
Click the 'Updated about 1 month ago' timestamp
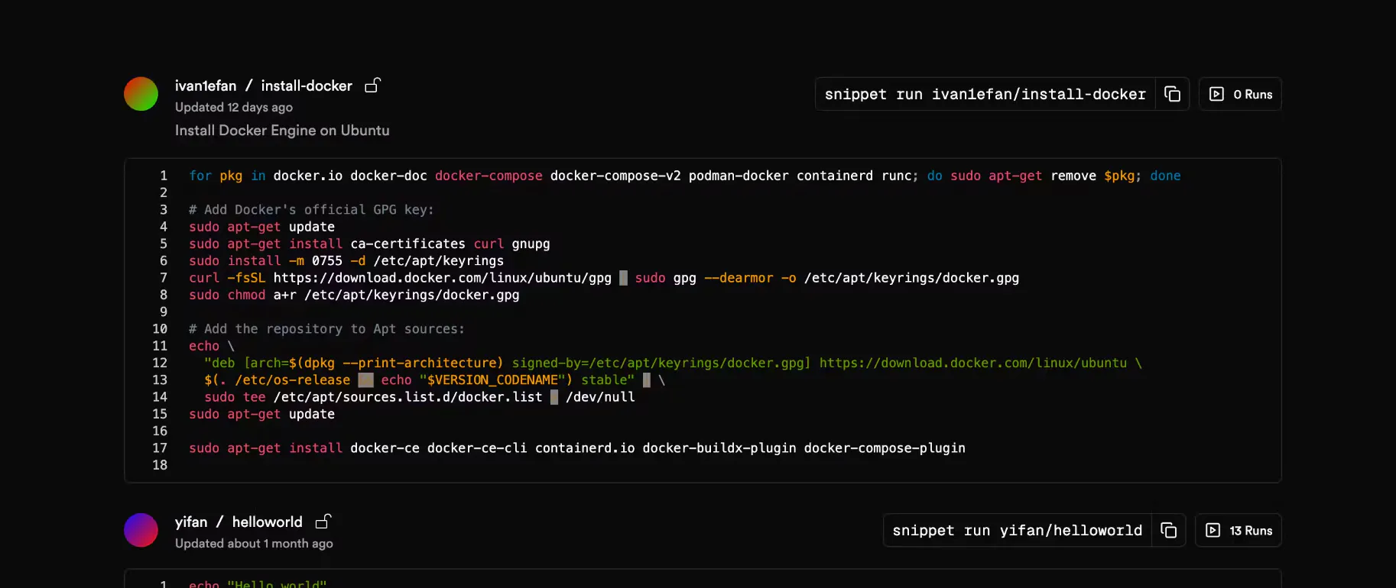(254, 544)
